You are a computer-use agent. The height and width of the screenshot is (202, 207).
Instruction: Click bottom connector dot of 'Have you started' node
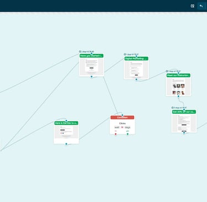[x=92, y=77]
